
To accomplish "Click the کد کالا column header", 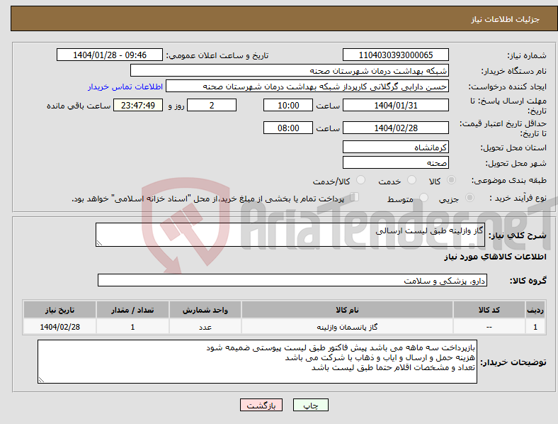I will [x=489, y=310].
